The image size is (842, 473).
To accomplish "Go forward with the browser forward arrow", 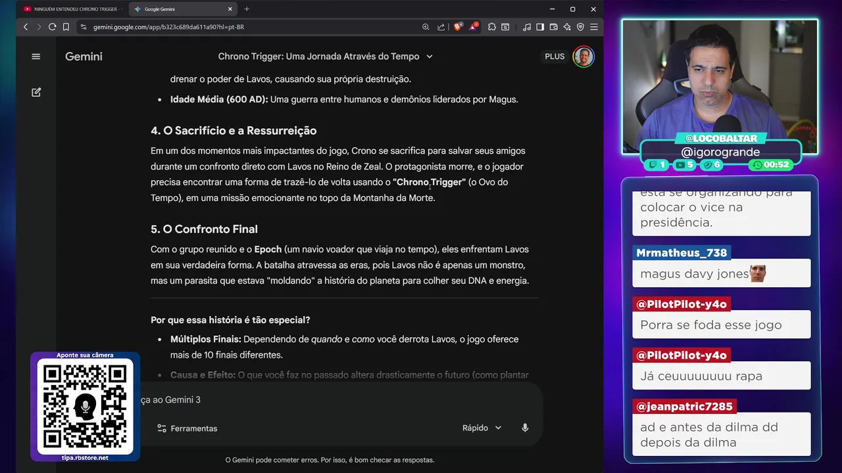I will [39, 27].
